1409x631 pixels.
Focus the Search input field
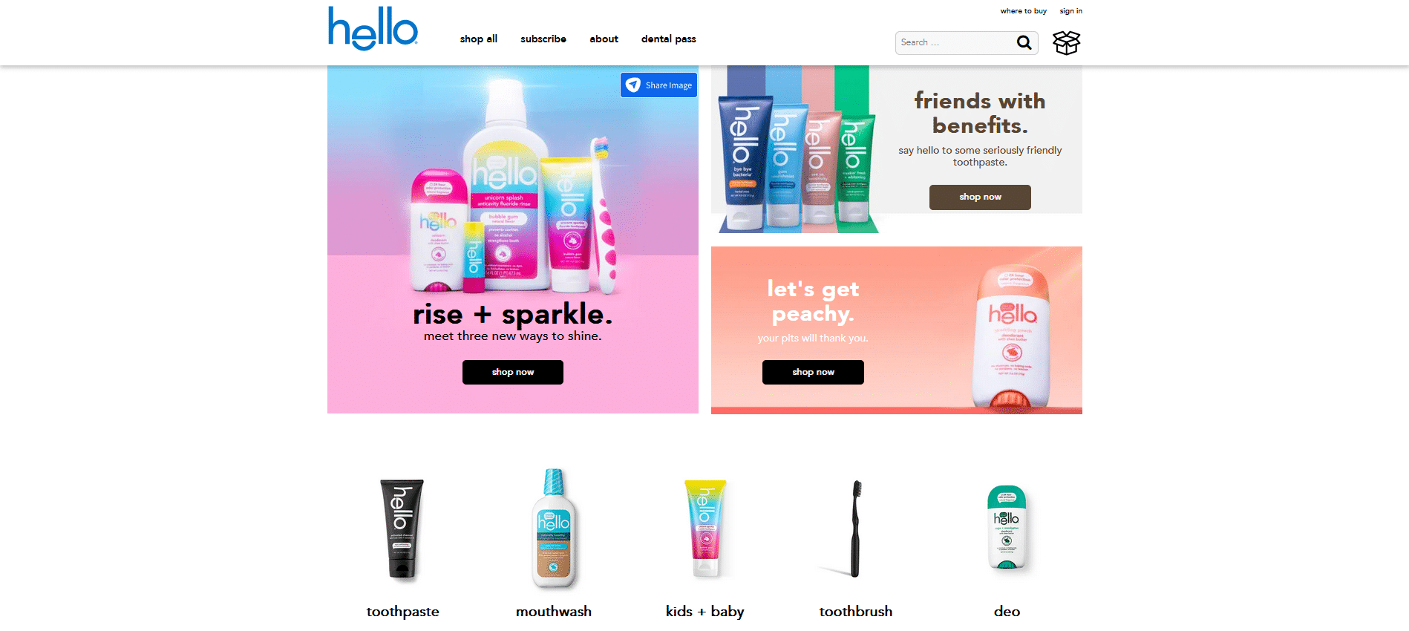pos(954,43)
